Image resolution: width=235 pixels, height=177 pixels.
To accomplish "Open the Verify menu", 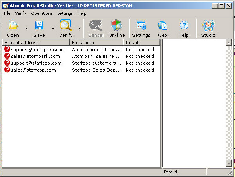I will tap(20, 13).
